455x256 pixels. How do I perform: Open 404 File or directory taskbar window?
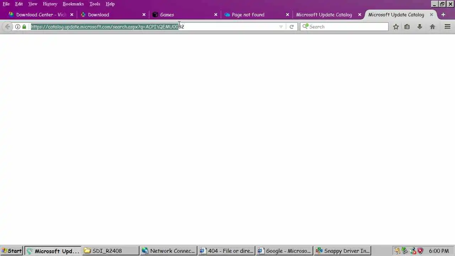[x=226, y=251]
